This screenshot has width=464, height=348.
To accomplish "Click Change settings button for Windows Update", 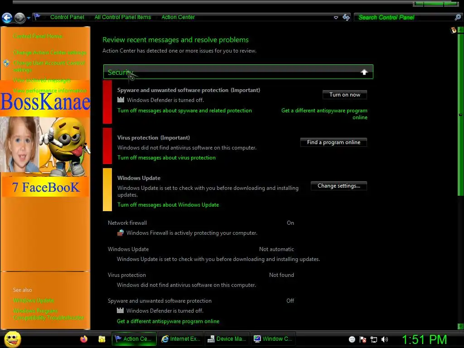I will (339, 186).
